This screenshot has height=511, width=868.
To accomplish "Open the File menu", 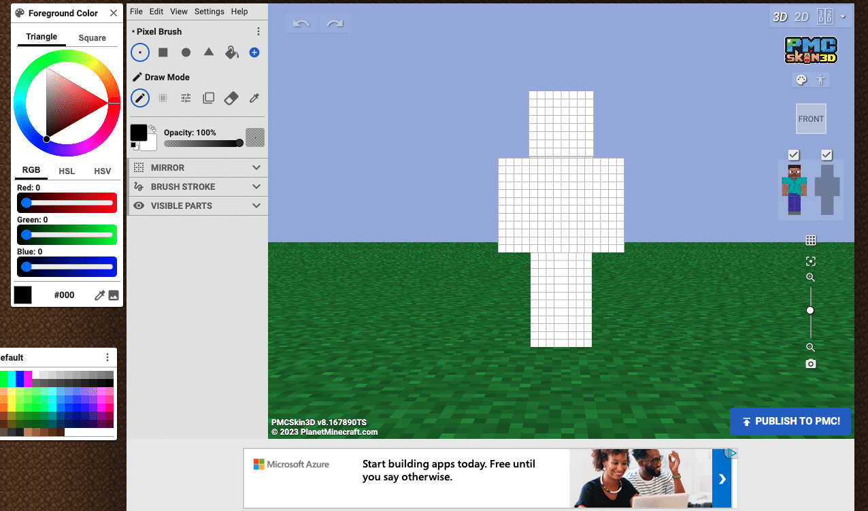I will pyautogui.click(x=136, y=12).
